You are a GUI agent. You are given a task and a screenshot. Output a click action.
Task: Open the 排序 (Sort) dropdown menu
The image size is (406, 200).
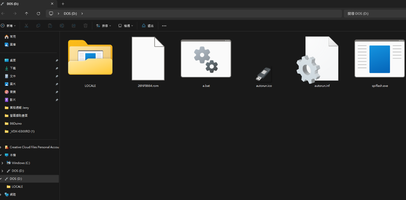pyautogui.click(x=104, y=26)
